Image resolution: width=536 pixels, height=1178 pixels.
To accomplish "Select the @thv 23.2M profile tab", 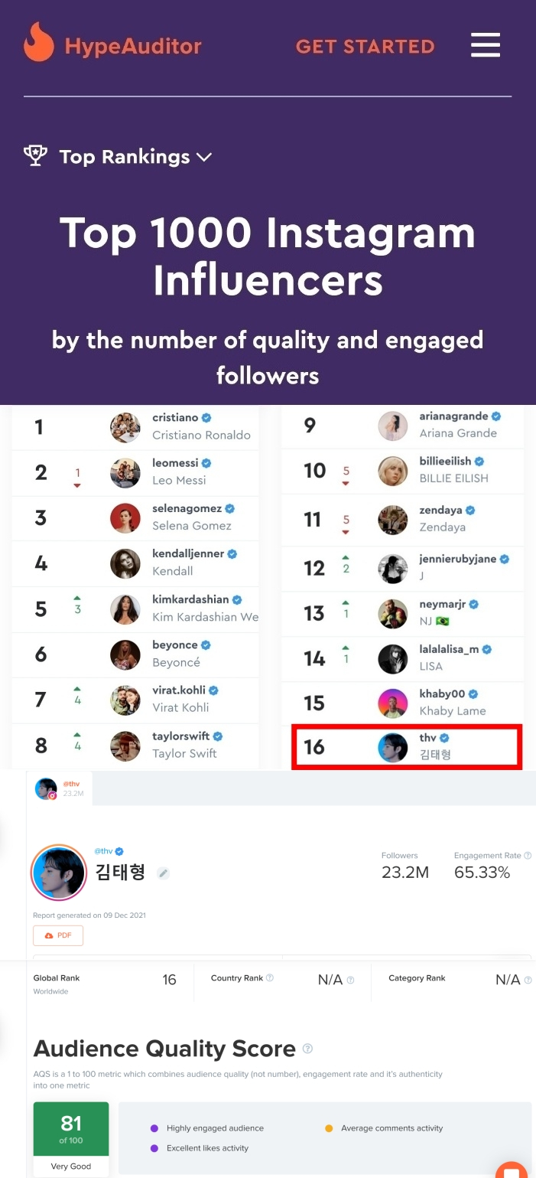I will tap(59, 788).
